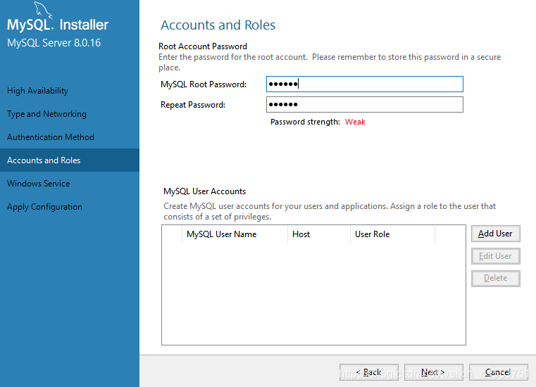Click the Add User button
Screen dimensions: 536x387
(495, 234)
